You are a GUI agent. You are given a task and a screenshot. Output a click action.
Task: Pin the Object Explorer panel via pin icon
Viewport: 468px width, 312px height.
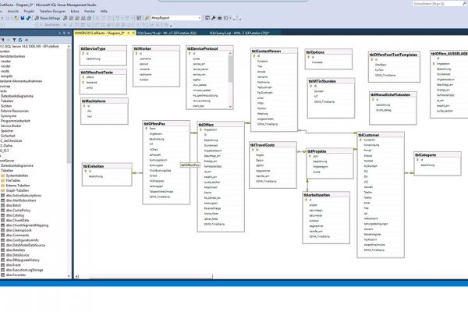point(64,33)
